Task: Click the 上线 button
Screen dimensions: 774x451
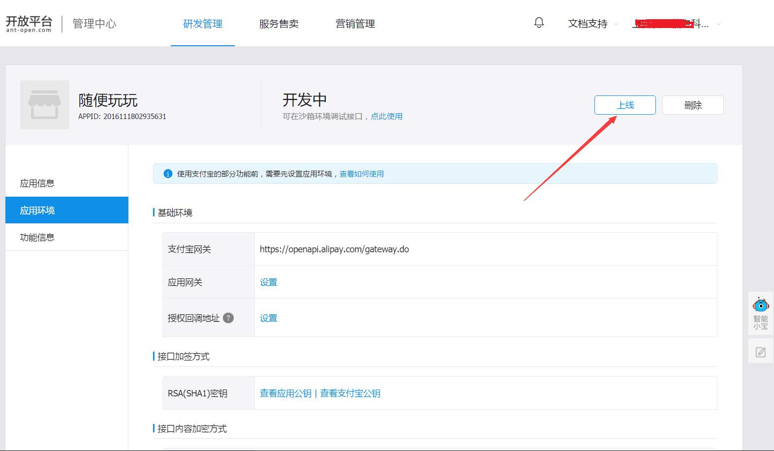Action: [625, 105]
